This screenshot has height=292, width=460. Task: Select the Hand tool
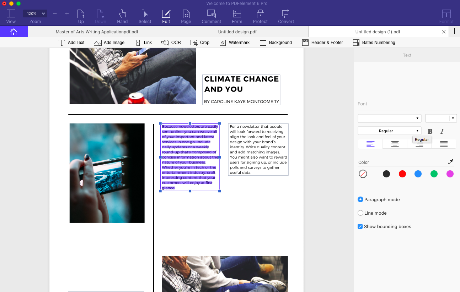122,16
